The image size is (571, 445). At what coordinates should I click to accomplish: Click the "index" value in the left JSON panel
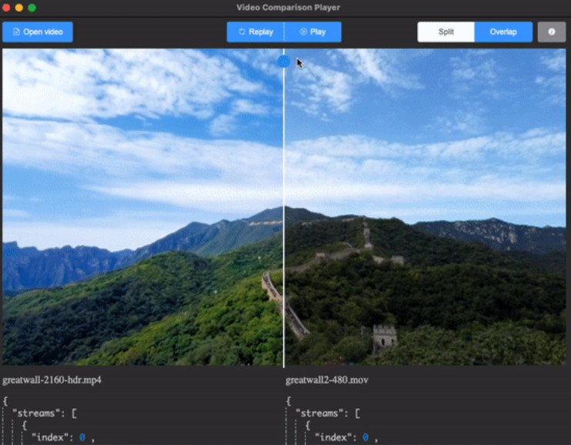tap(82, 437)
